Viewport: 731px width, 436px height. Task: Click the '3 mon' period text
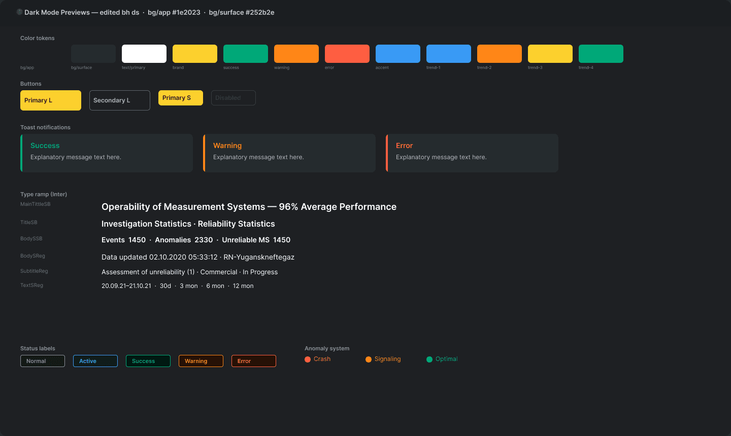[189, 286]
